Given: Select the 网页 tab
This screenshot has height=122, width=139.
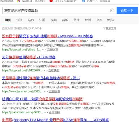Looking at the screenshot, I should [8, 20].
